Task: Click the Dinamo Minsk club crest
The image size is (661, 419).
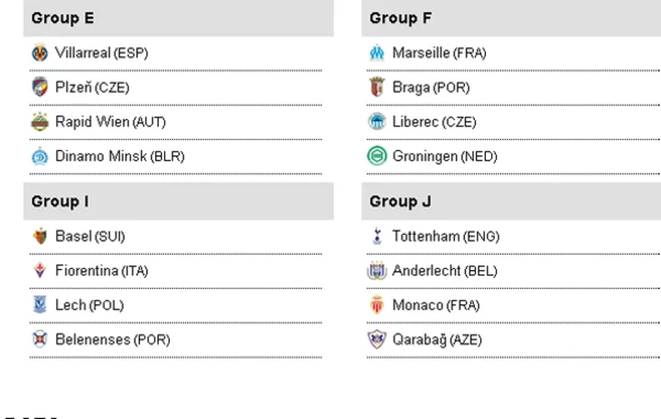Action: click(39, 156)
